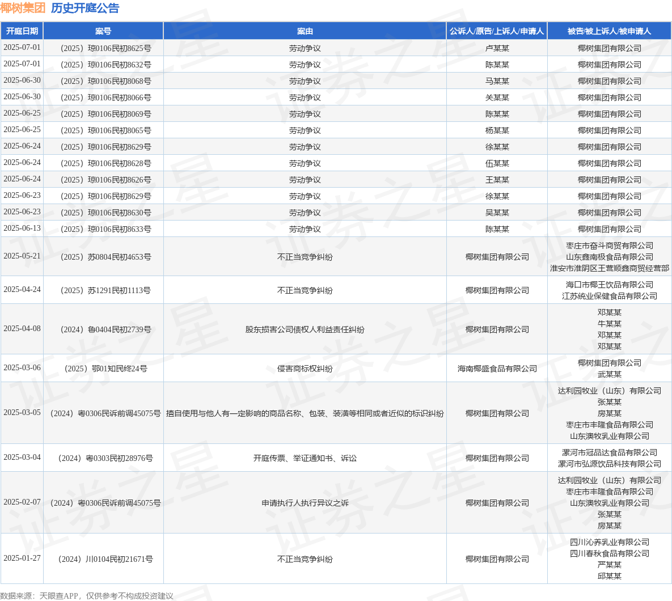This screenshot has height=601, width=672.
Task: Click the date 2025-06-13
Action: pos(22,228)
